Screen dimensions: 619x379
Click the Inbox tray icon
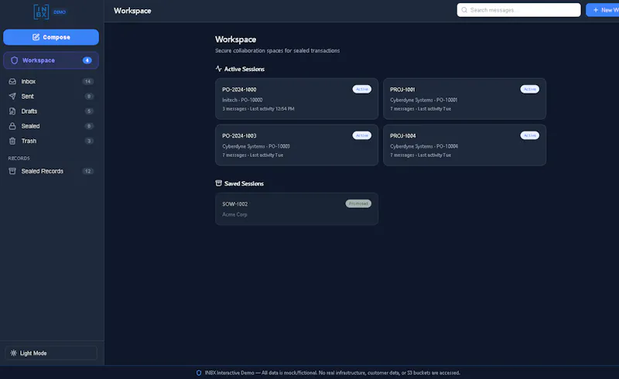point(12,81)
